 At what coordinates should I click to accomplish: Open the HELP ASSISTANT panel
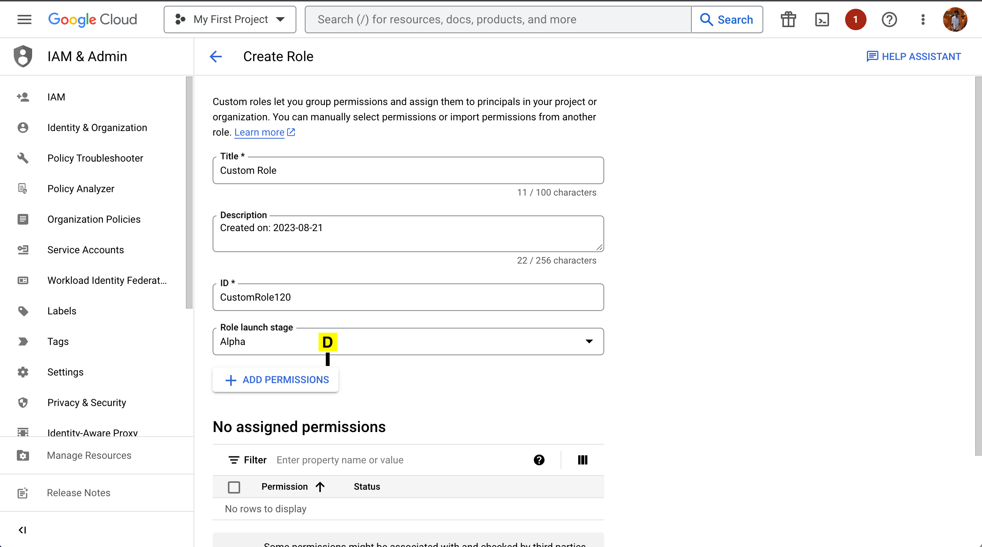point(914,57)
